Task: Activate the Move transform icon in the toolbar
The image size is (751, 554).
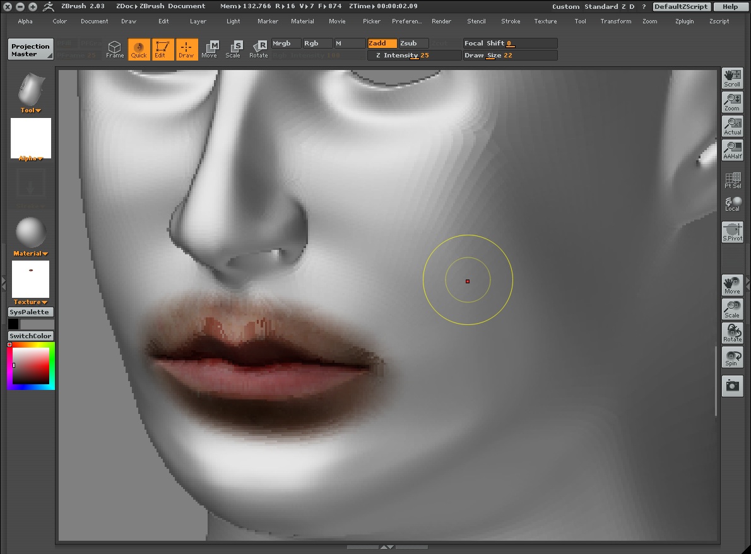Action: pyautogui.click(x=210, y=49)
